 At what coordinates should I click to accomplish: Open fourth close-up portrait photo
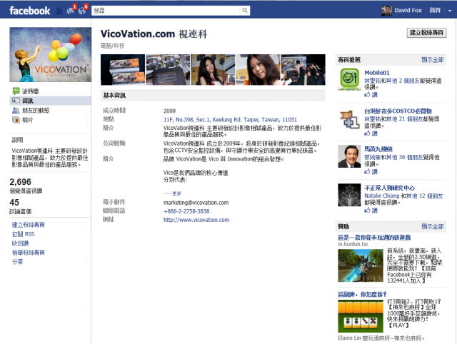click(258, 70)
